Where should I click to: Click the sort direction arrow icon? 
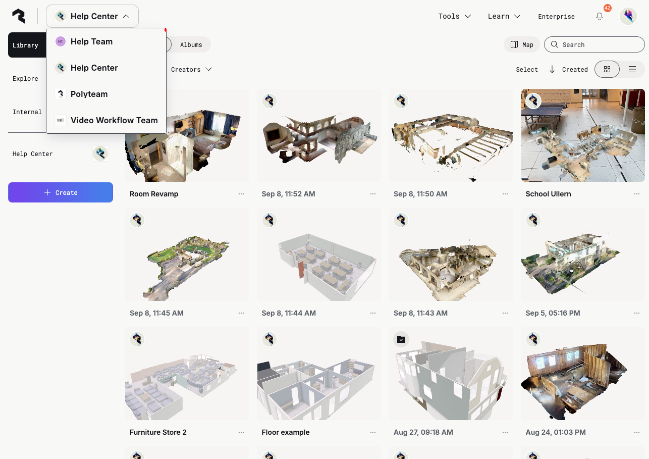coord(552,70)
